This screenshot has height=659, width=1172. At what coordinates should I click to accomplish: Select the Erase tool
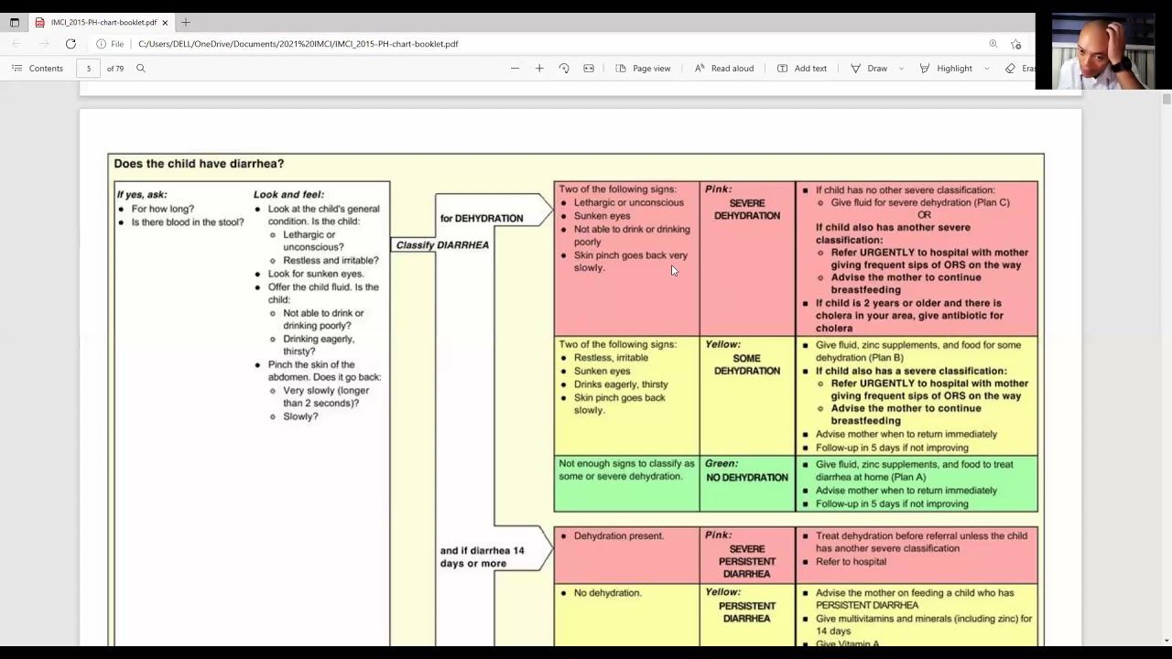[x=1020, y=69]
